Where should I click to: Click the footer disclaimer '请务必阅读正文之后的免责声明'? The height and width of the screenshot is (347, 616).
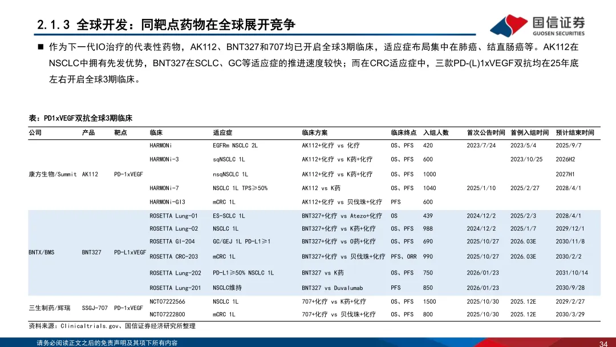click(x=107, y=343)
